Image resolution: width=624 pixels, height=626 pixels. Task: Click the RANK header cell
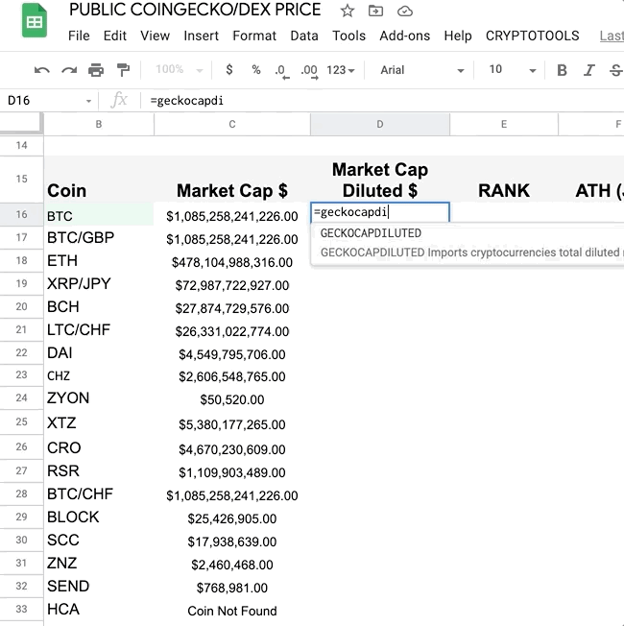(x=504, y=180)
